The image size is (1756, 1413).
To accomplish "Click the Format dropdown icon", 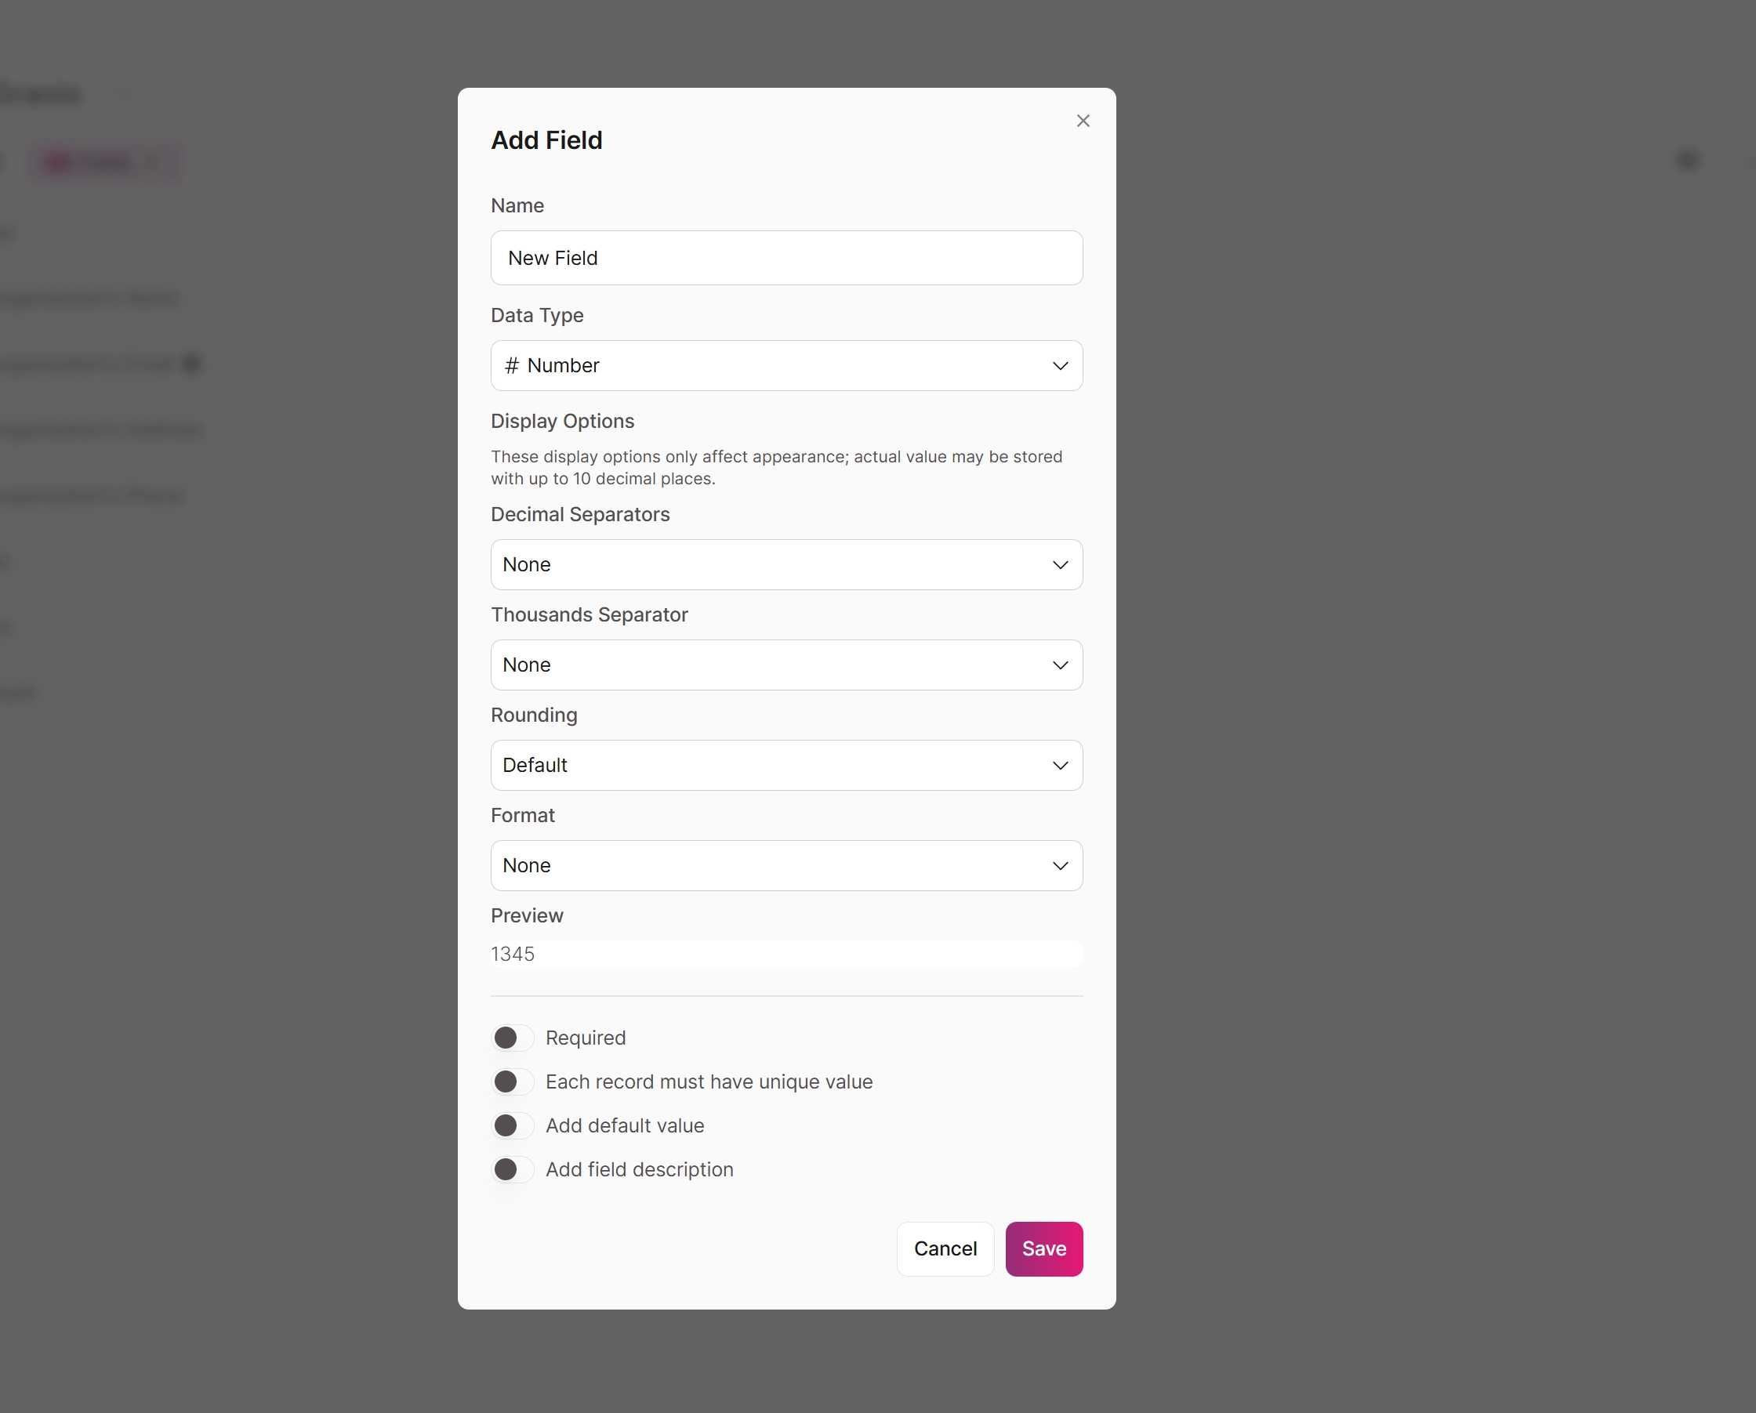I will point(1060,865).
